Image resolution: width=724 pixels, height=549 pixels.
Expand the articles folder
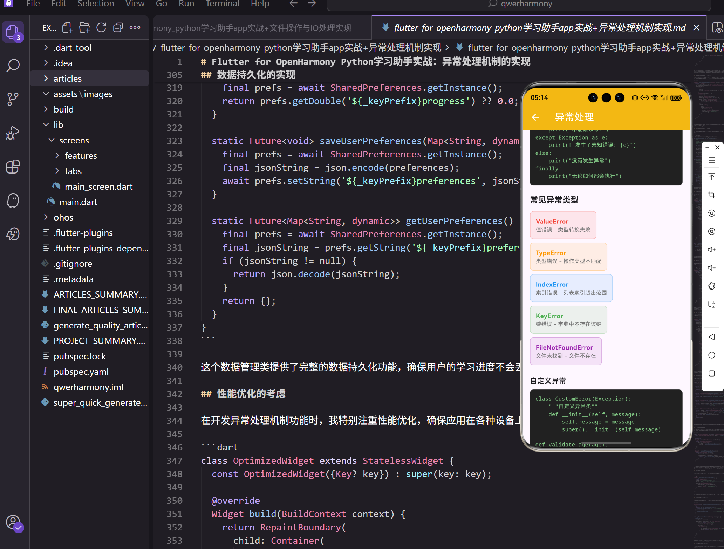tap(67, 79)
